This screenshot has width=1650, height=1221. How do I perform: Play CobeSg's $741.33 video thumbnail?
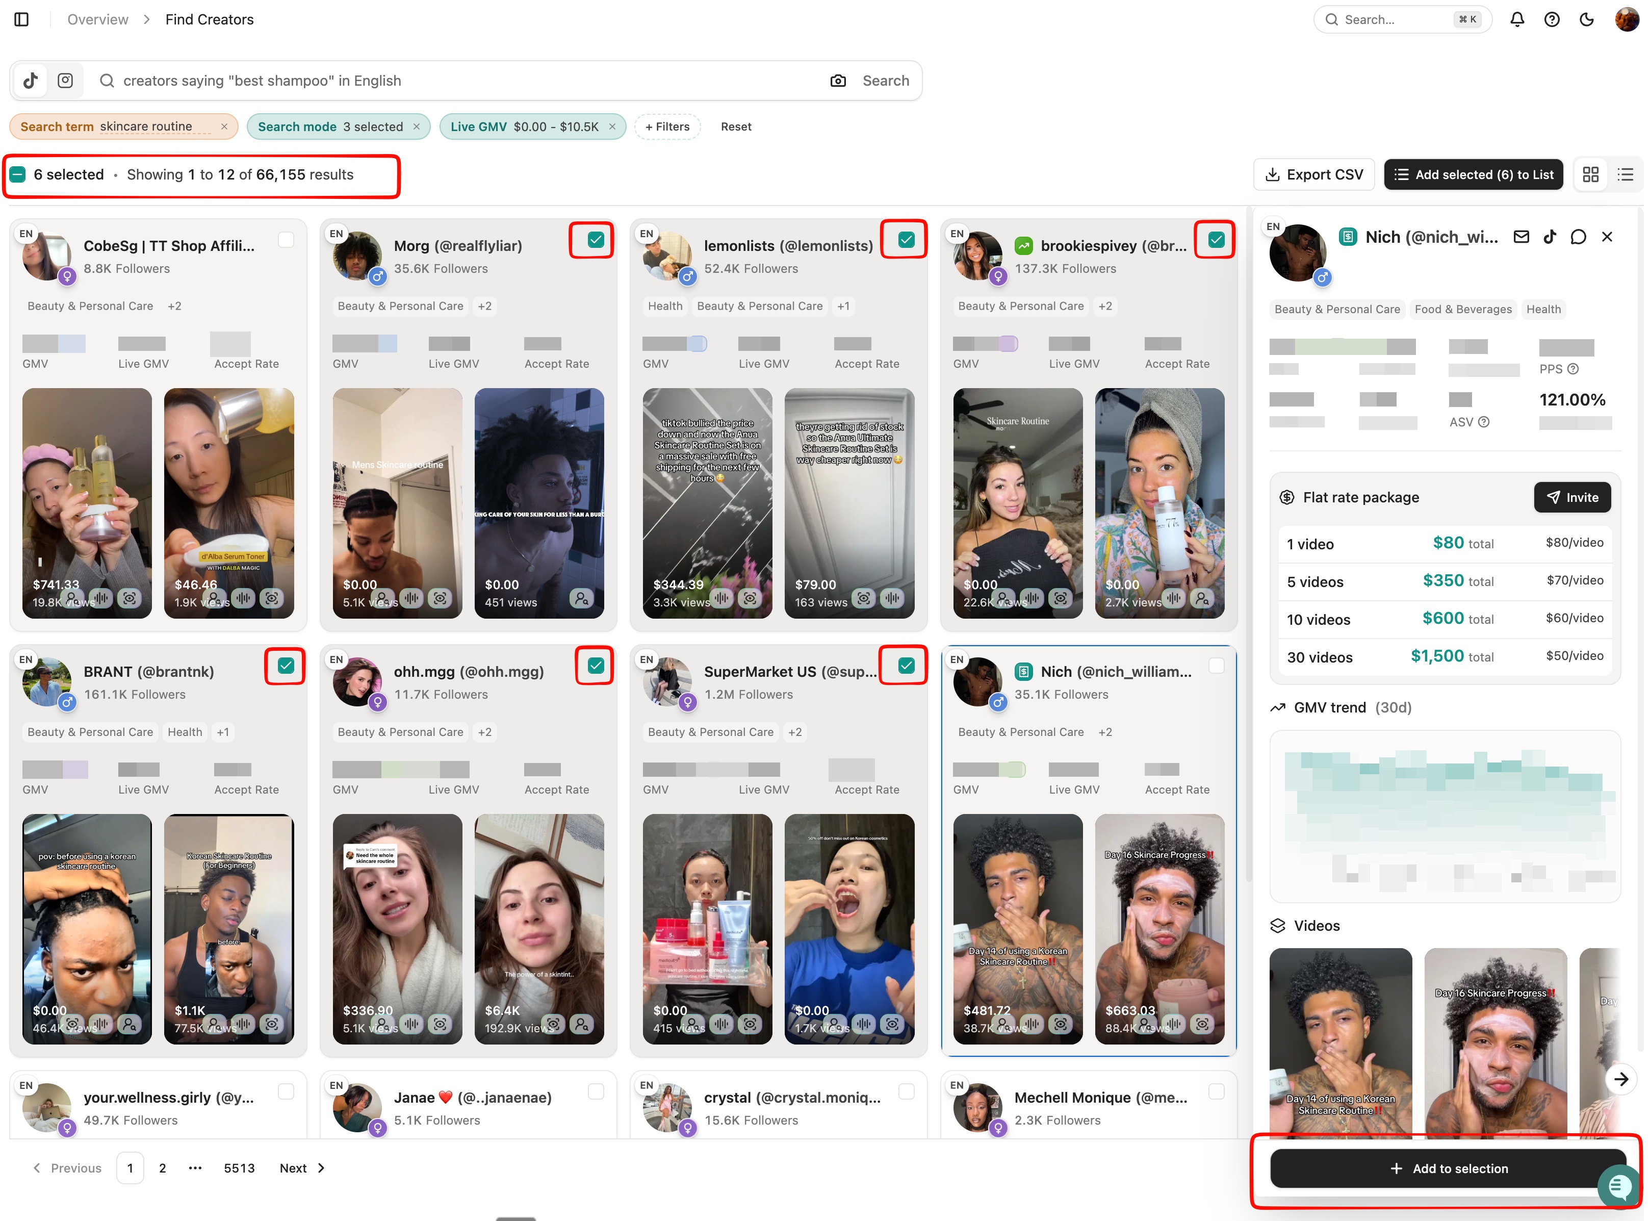click(87, 502)
